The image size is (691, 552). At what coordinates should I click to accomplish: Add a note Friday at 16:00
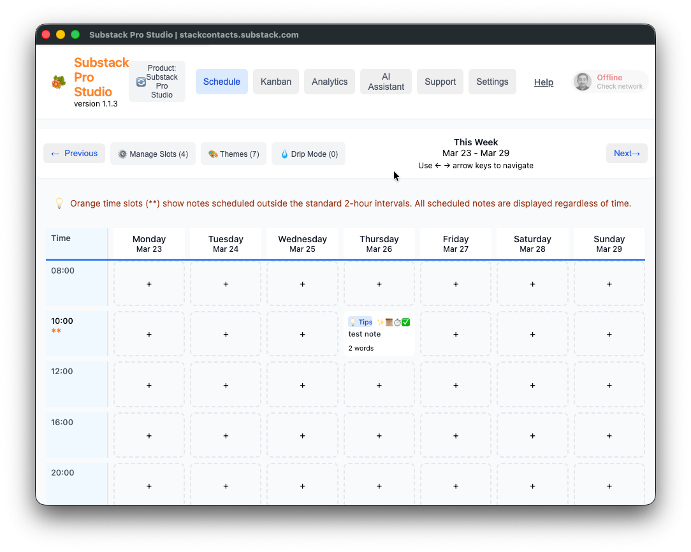coord(456,435)
